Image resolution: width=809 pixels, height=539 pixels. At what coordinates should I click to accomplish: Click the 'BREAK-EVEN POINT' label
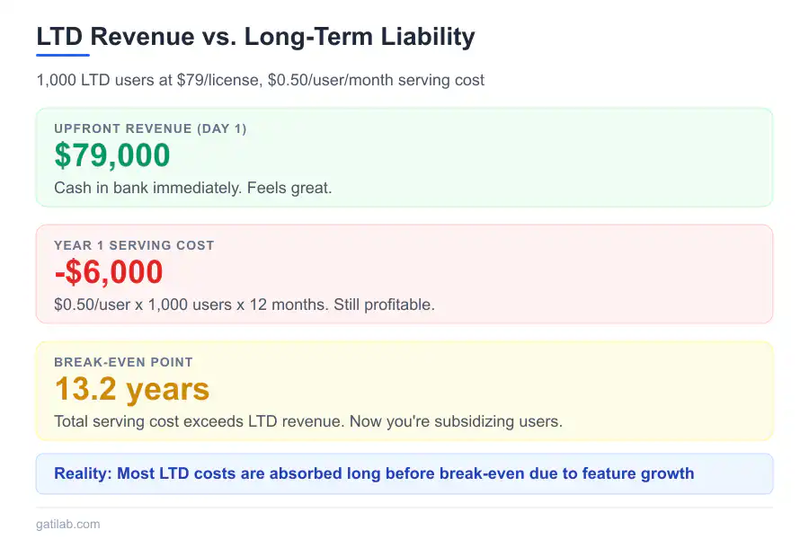click(x=123, y=362)
